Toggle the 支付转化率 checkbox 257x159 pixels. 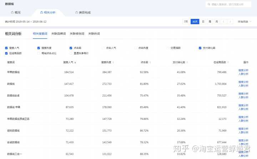[x=200, y=48]
